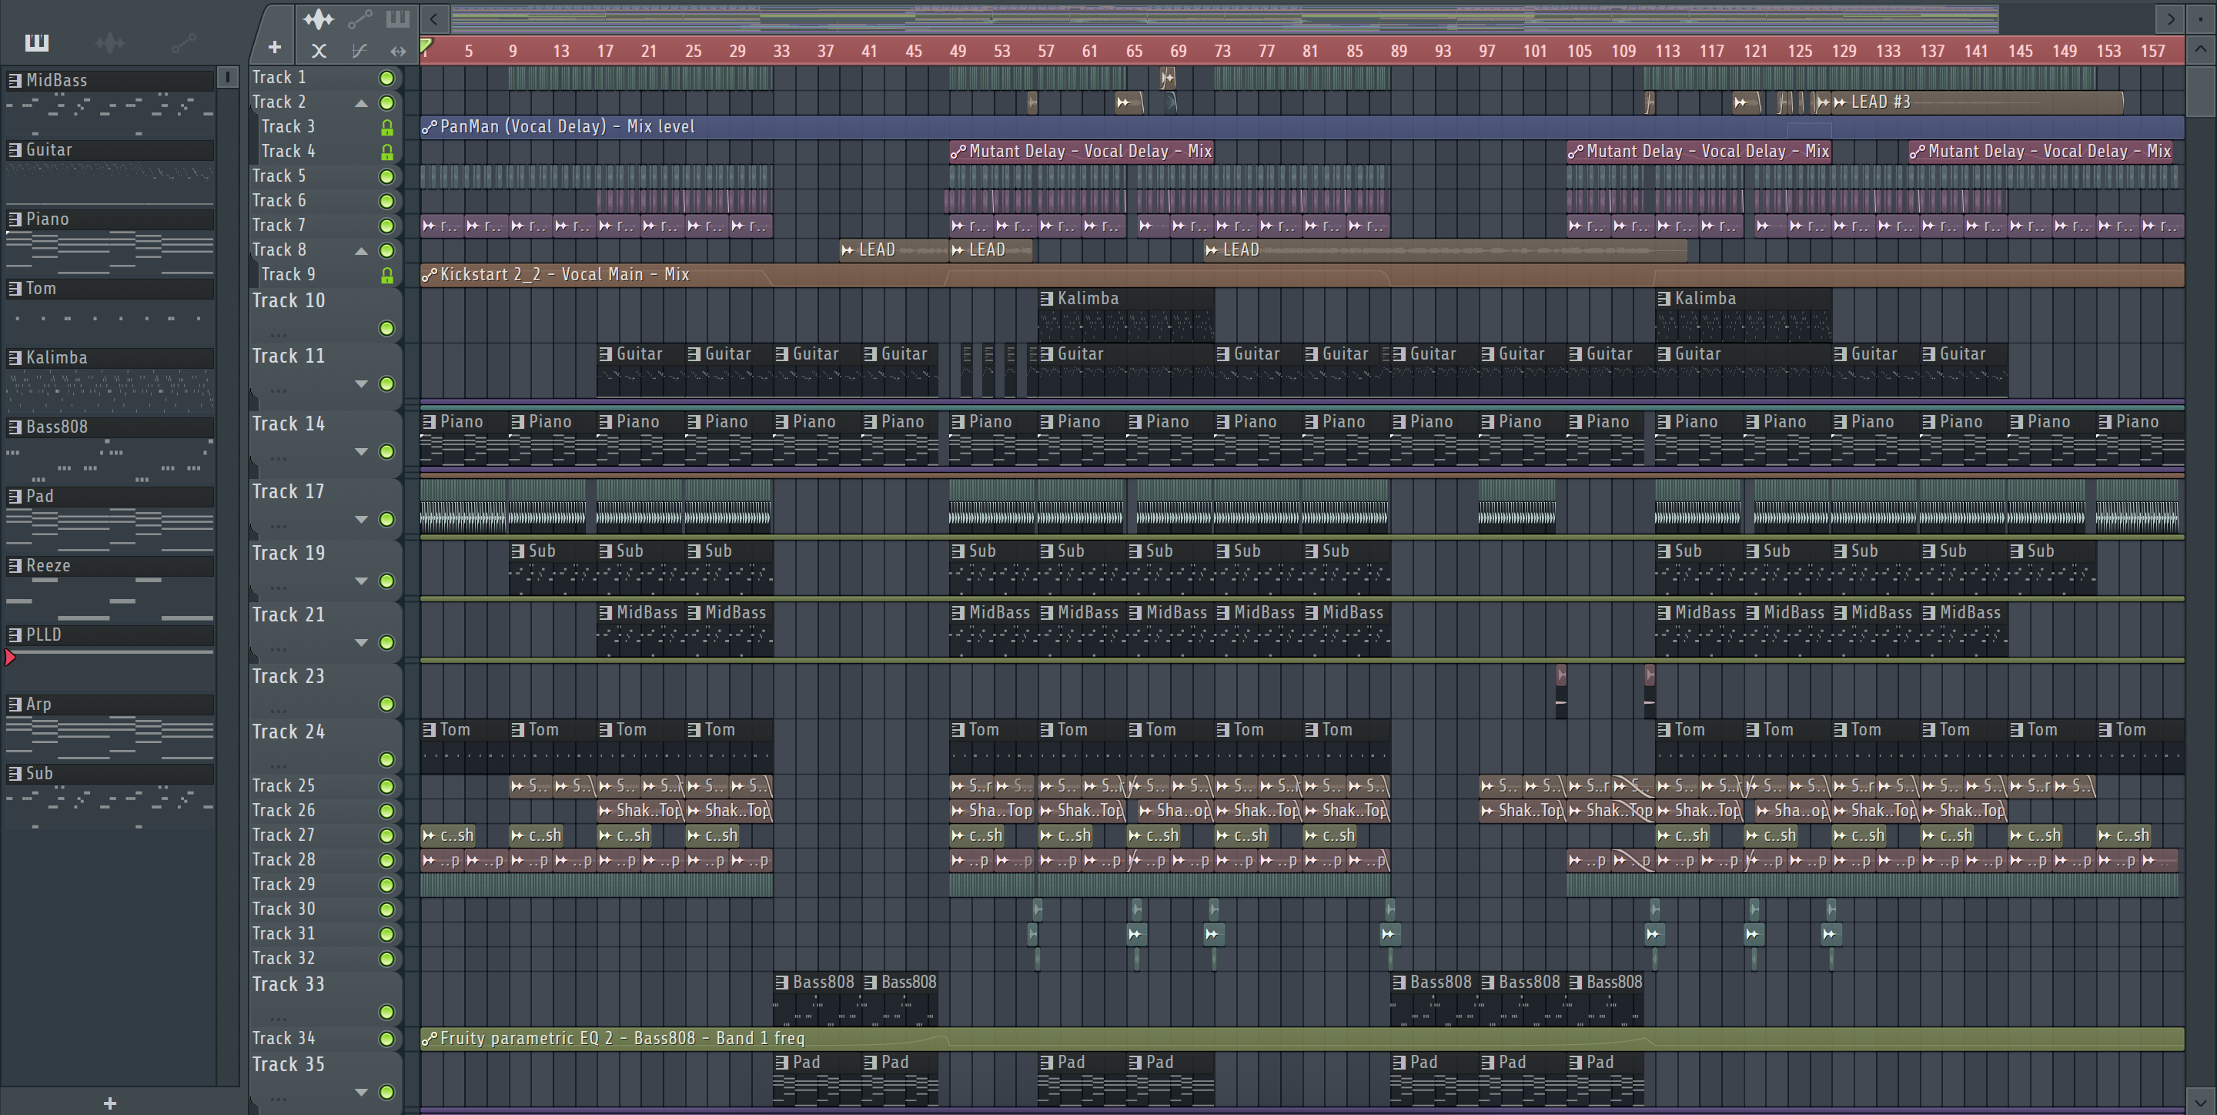Select the PanMan (Vocal Delay) - Mix level clip
The height and width of the screenshot is (1115, 2217).
pyautogui.click(x=1302, y=127)
